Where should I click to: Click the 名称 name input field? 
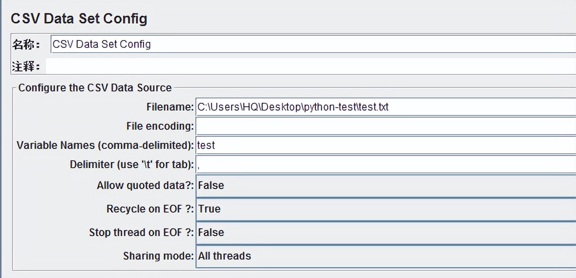[312, 44]
